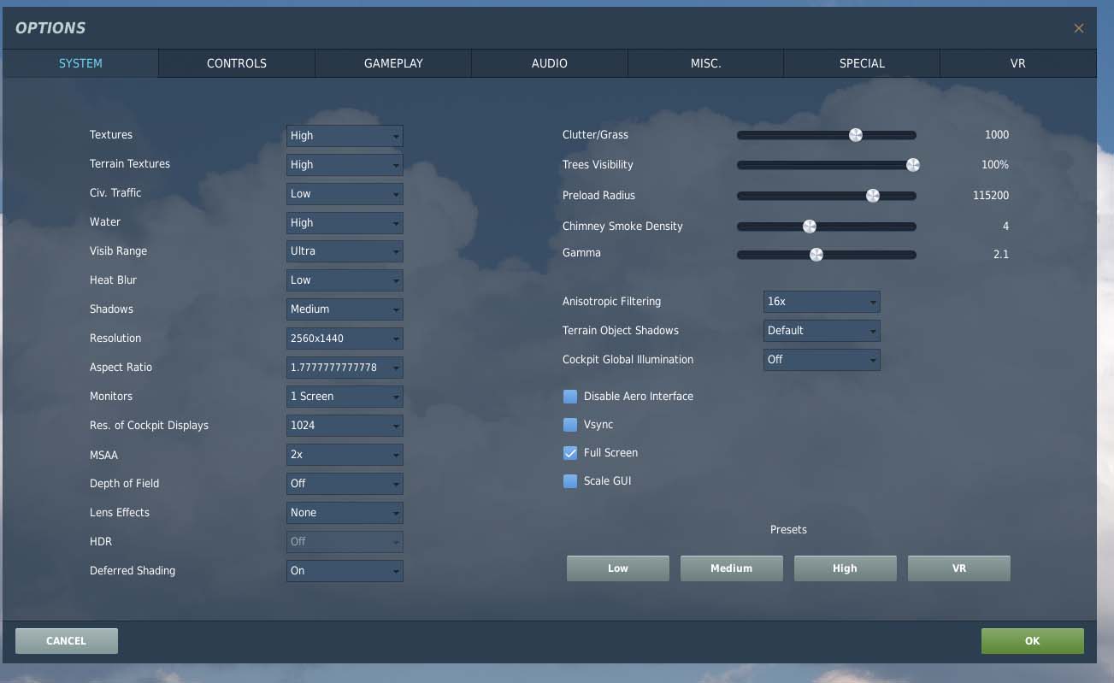Image resolution: width=1114 pixels, height=683 pixels.
Task: Expand the Terrain Object Shadows dropdown
Action: click(x=822, y=331)
